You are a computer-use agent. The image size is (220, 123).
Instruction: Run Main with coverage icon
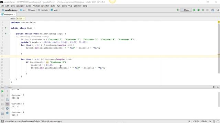click(x=203, y=10)
